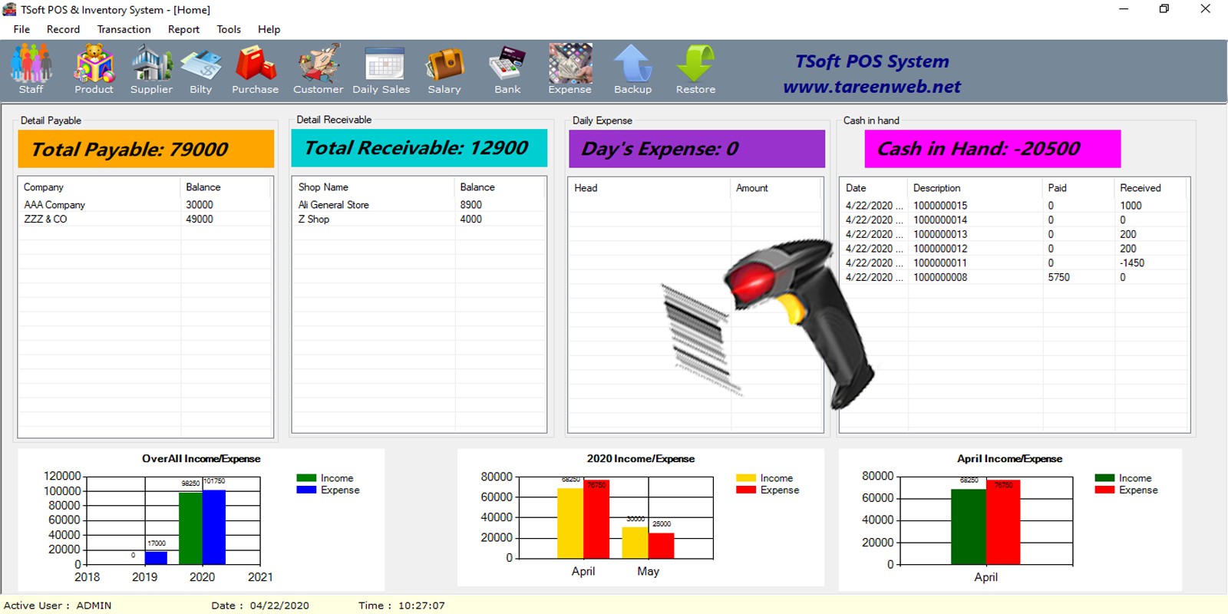Viewport: 1228px width, 614px height.
Task: Open the Record menu
Action: (63, 29)
